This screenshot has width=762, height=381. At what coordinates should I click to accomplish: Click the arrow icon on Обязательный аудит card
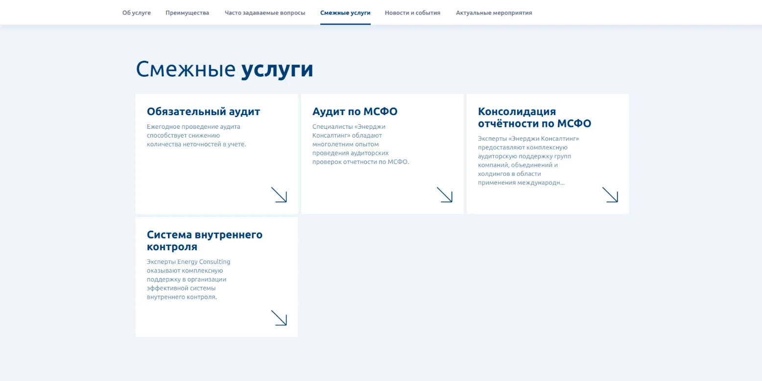279,194
